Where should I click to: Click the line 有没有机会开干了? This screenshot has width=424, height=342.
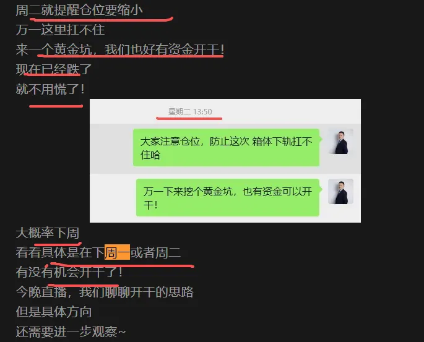point(69,272)
